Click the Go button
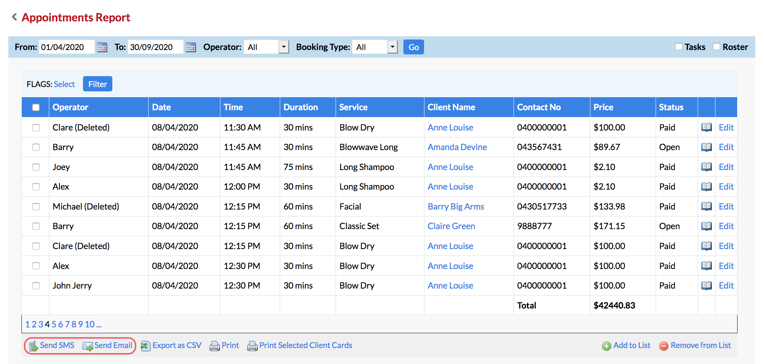 tap(413, 47)
